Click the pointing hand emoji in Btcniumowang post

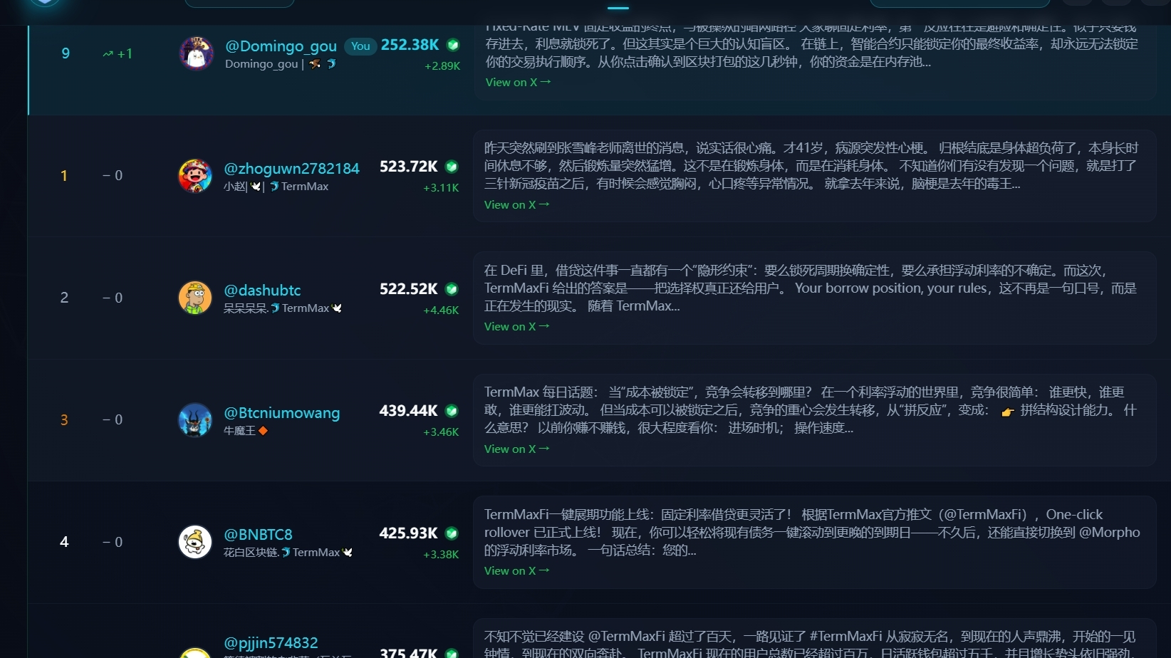pos(1007,412)
